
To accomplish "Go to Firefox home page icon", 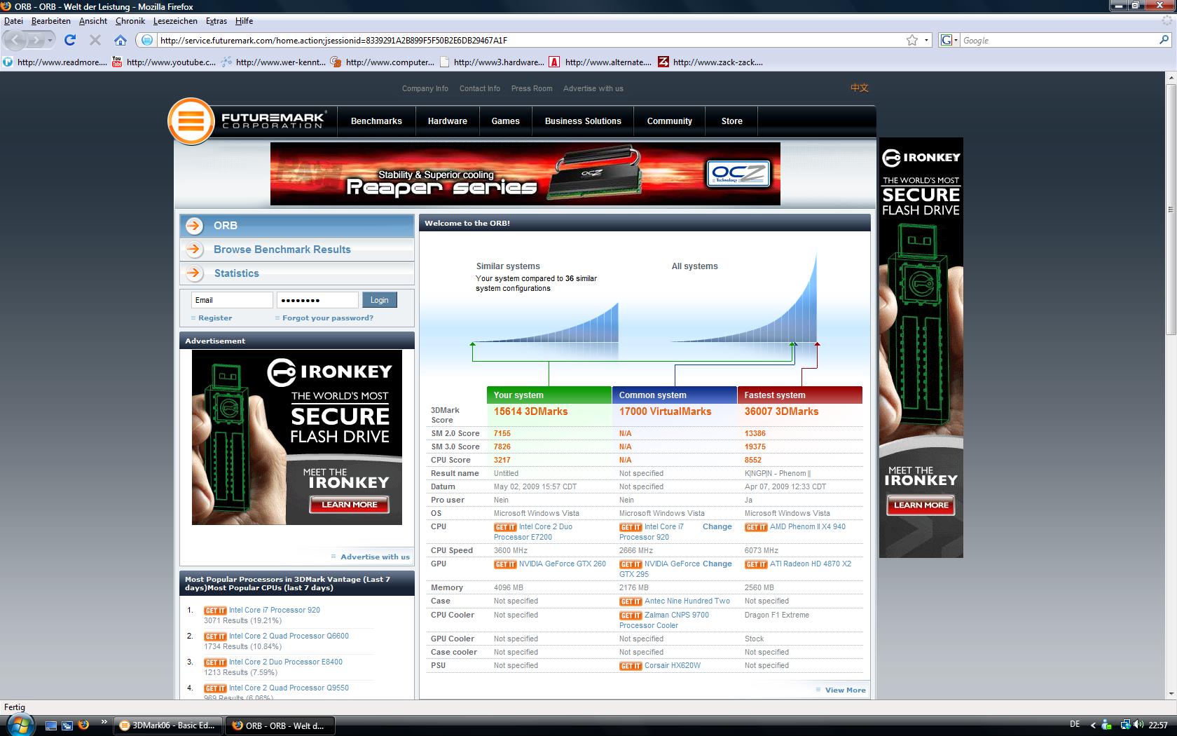I will [x=121, y=40].
